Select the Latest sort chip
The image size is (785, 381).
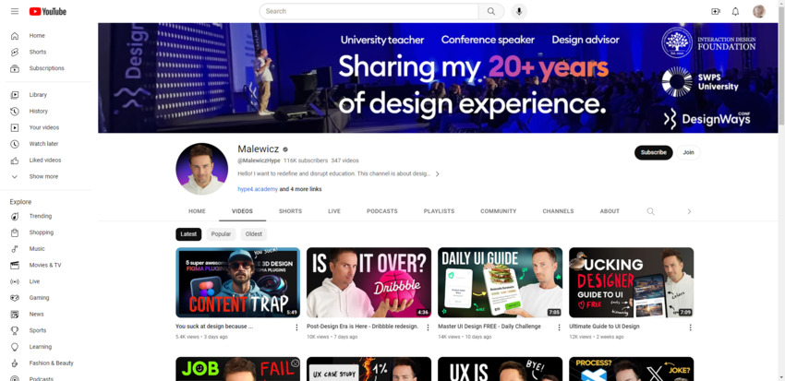click(x=188, y=234)
